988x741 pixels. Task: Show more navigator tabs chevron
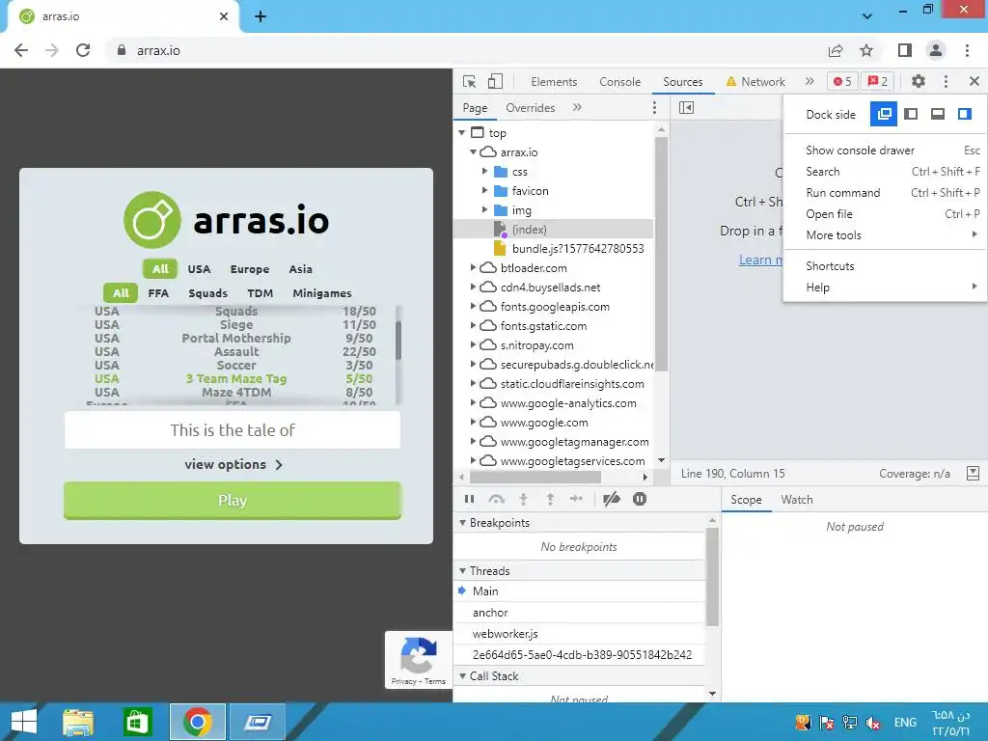coord(577,108)
